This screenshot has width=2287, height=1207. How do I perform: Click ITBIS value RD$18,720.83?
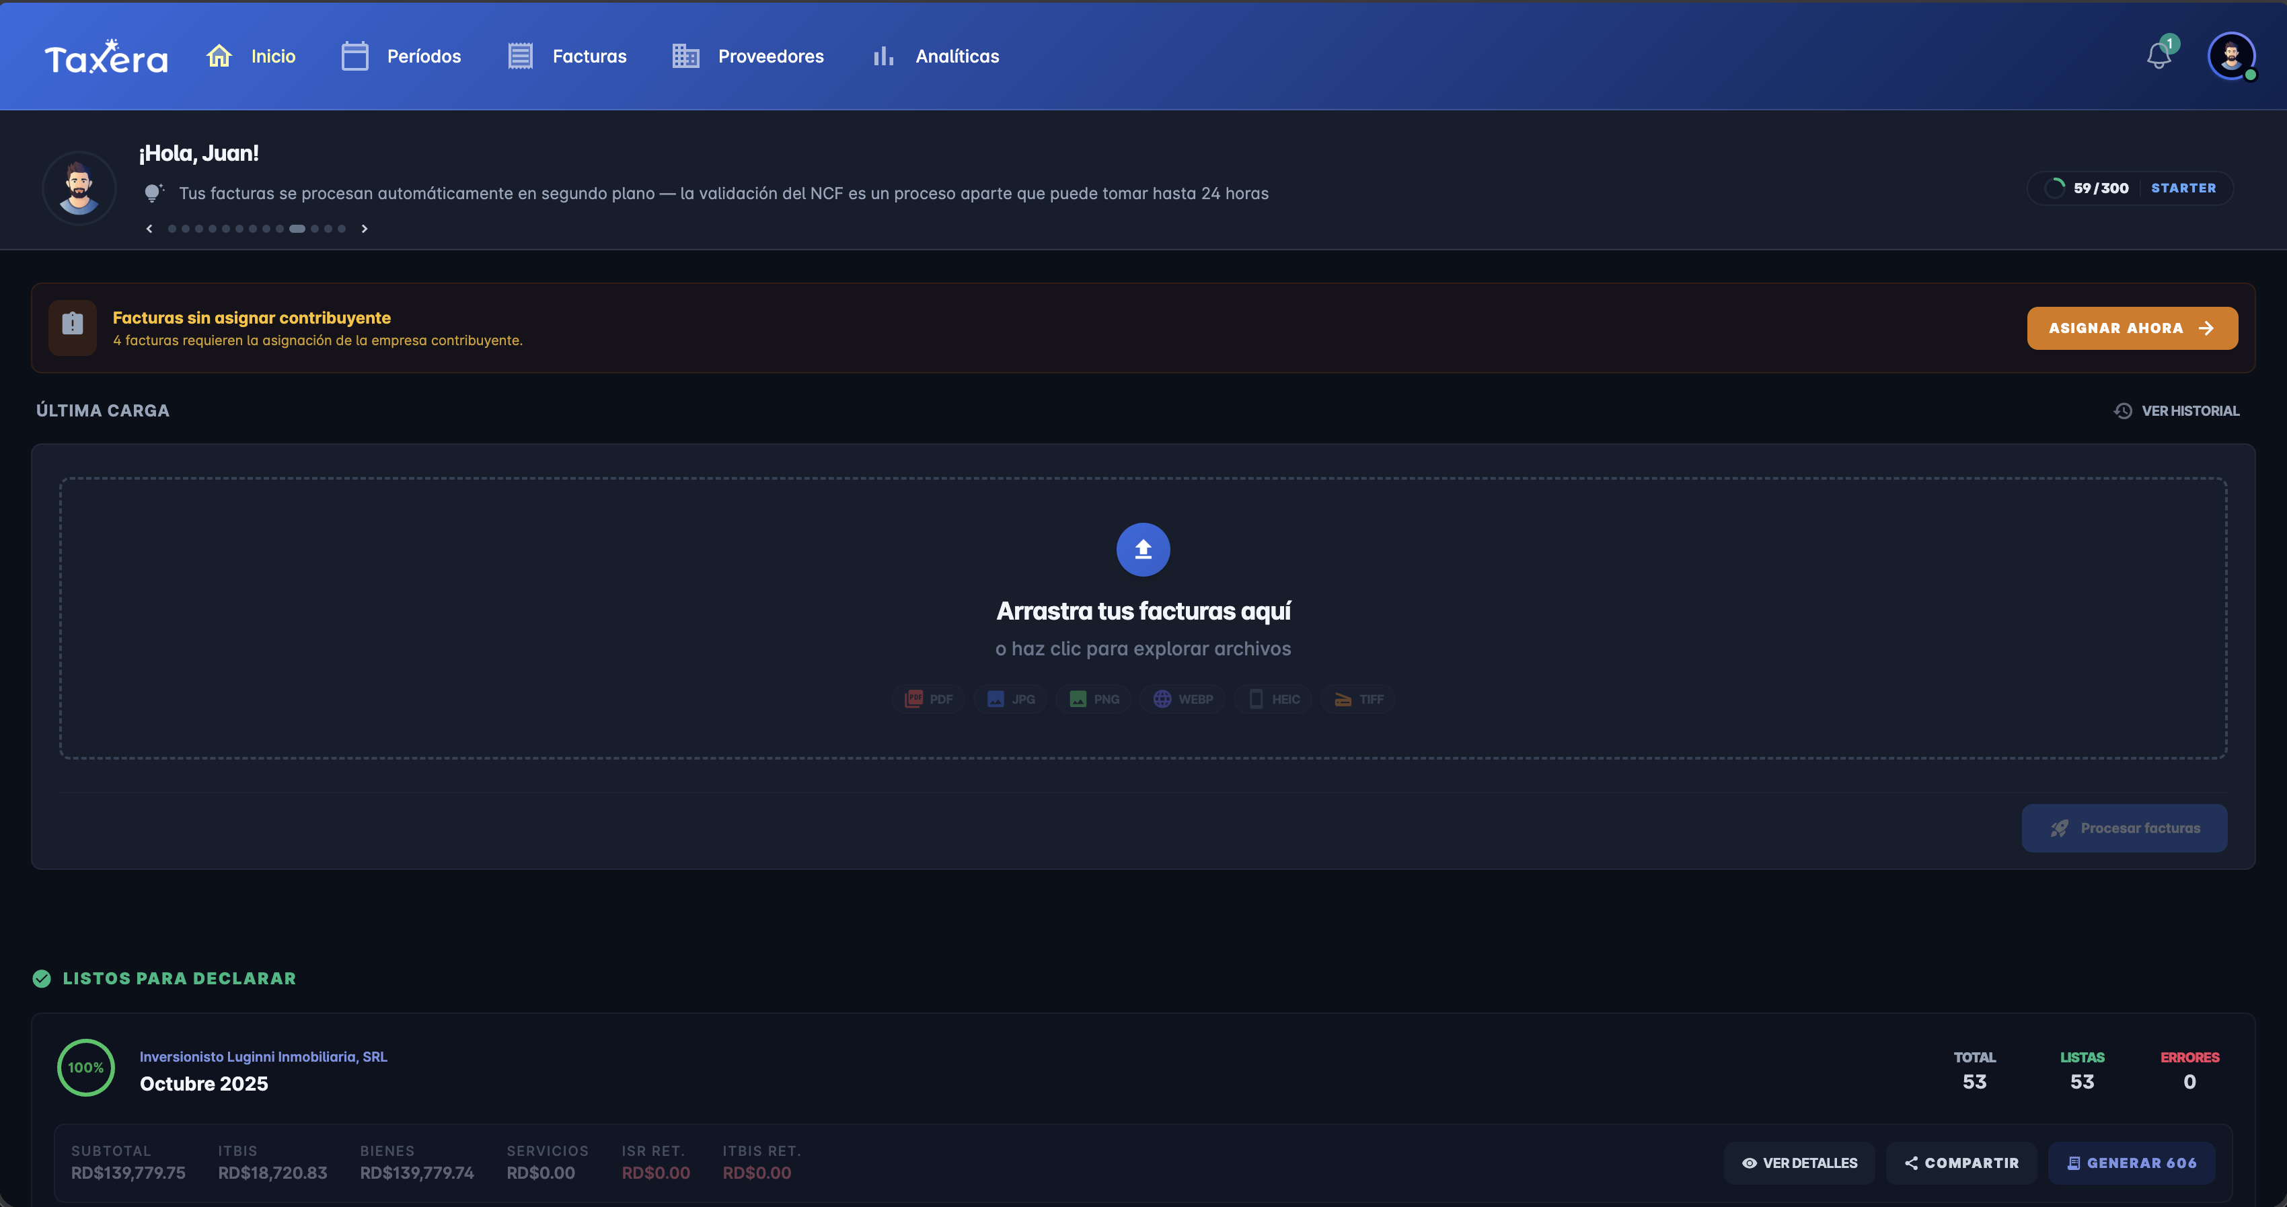(272, 1173)
